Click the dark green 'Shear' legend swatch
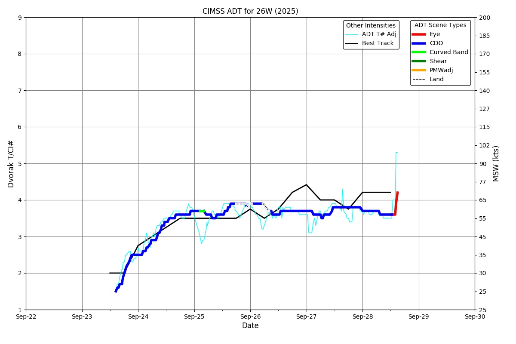Image resolution: width=516 pixels, height=344 pixels. point(419,61)
